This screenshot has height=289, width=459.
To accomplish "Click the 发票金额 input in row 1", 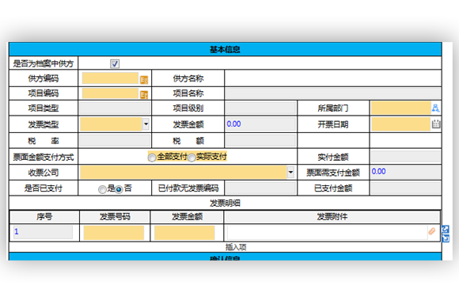I will (184, 233).
